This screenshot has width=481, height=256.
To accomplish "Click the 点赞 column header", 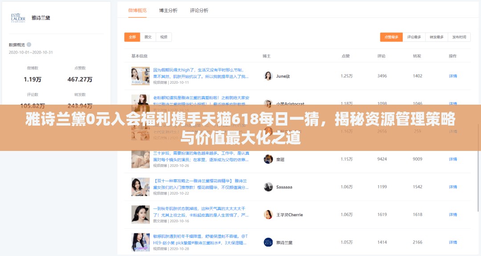I will 346,56.
